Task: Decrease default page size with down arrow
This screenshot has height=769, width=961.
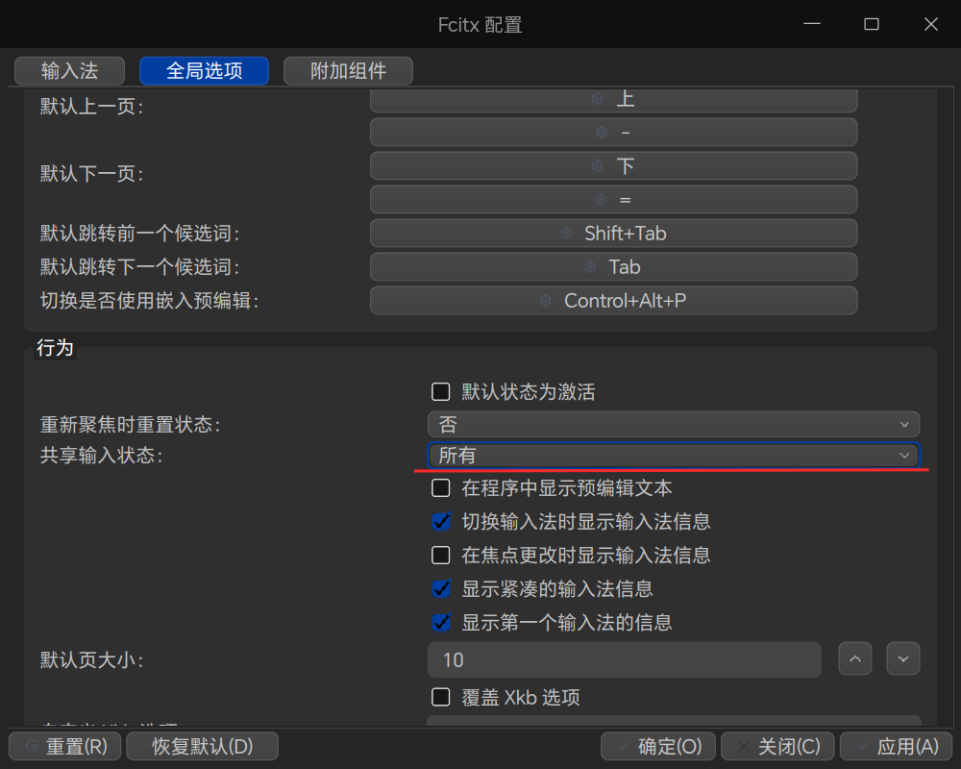Action: click(902, 658)
